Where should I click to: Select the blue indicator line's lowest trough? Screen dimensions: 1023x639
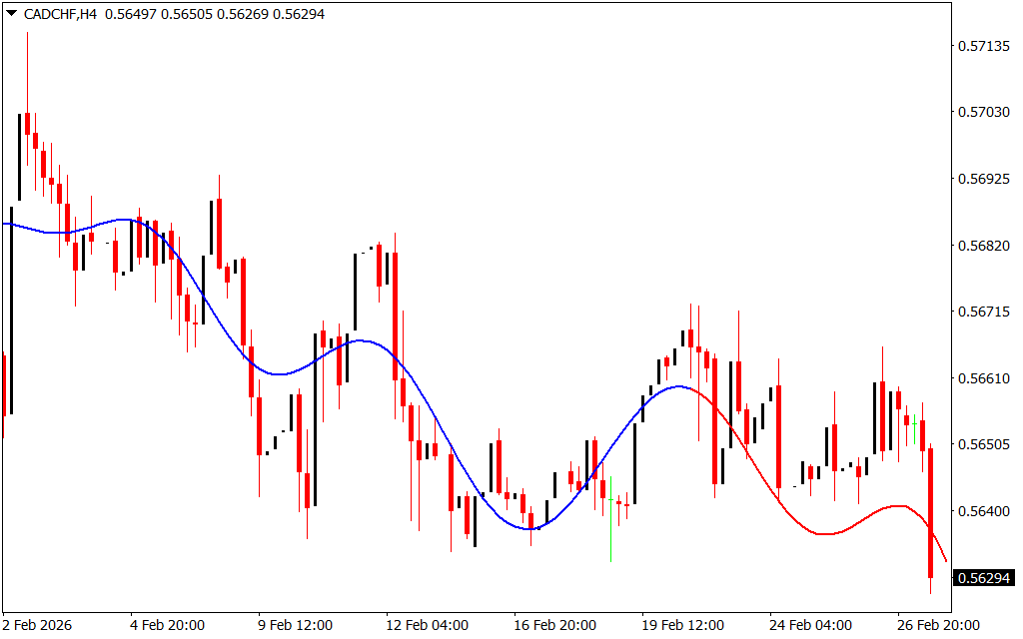click(529, 528)
